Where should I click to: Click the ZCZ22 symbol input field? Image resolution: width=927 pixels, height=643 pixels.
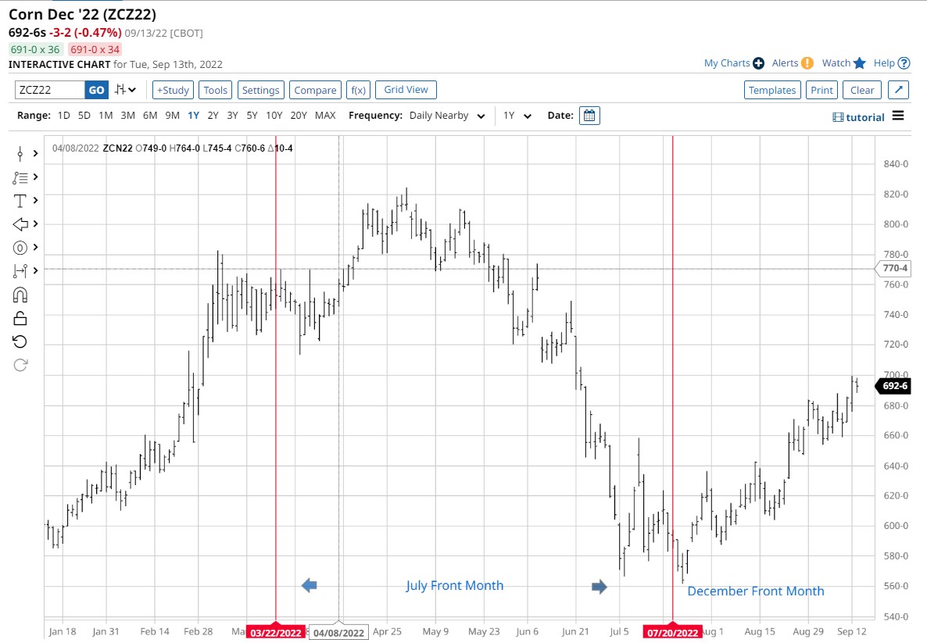pyautogui.click(x=49, y=90)
